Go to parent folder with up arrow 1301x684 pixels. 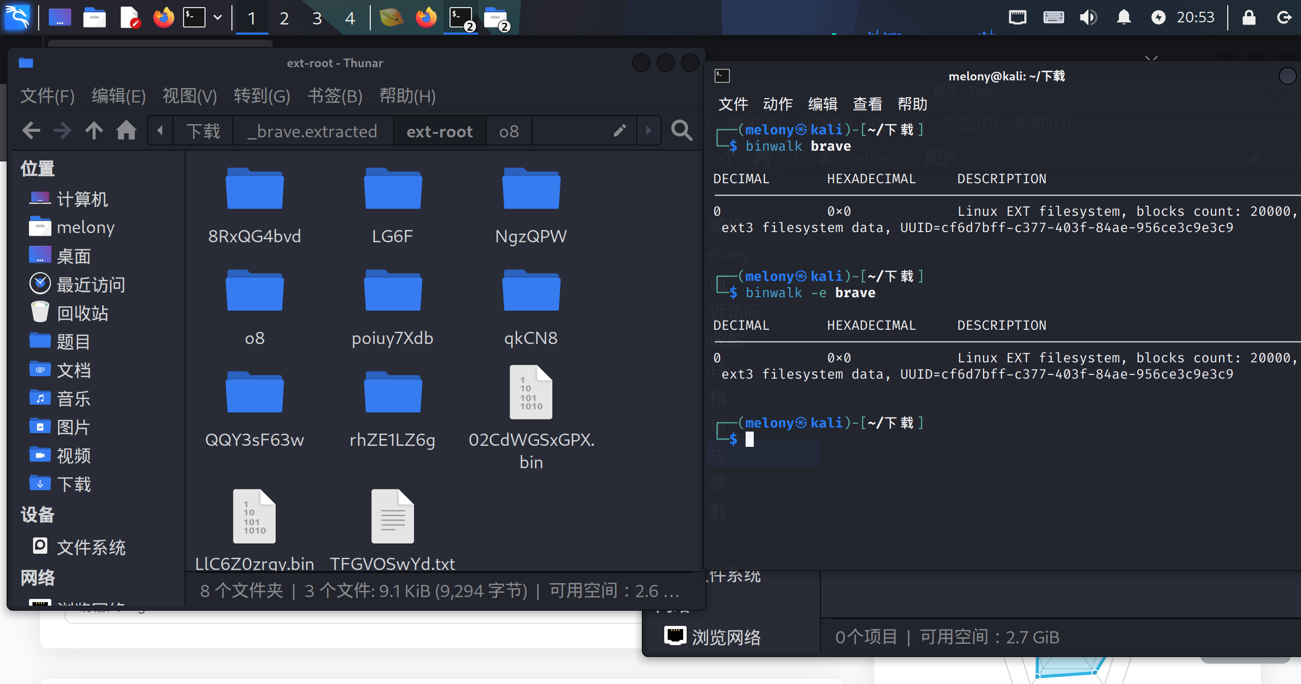tap(94, 131)
